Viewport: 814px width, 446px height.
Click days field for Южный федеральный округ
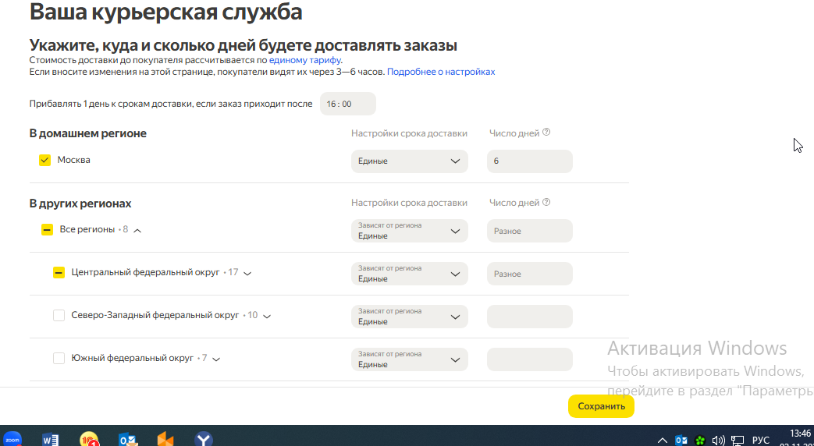529,360
